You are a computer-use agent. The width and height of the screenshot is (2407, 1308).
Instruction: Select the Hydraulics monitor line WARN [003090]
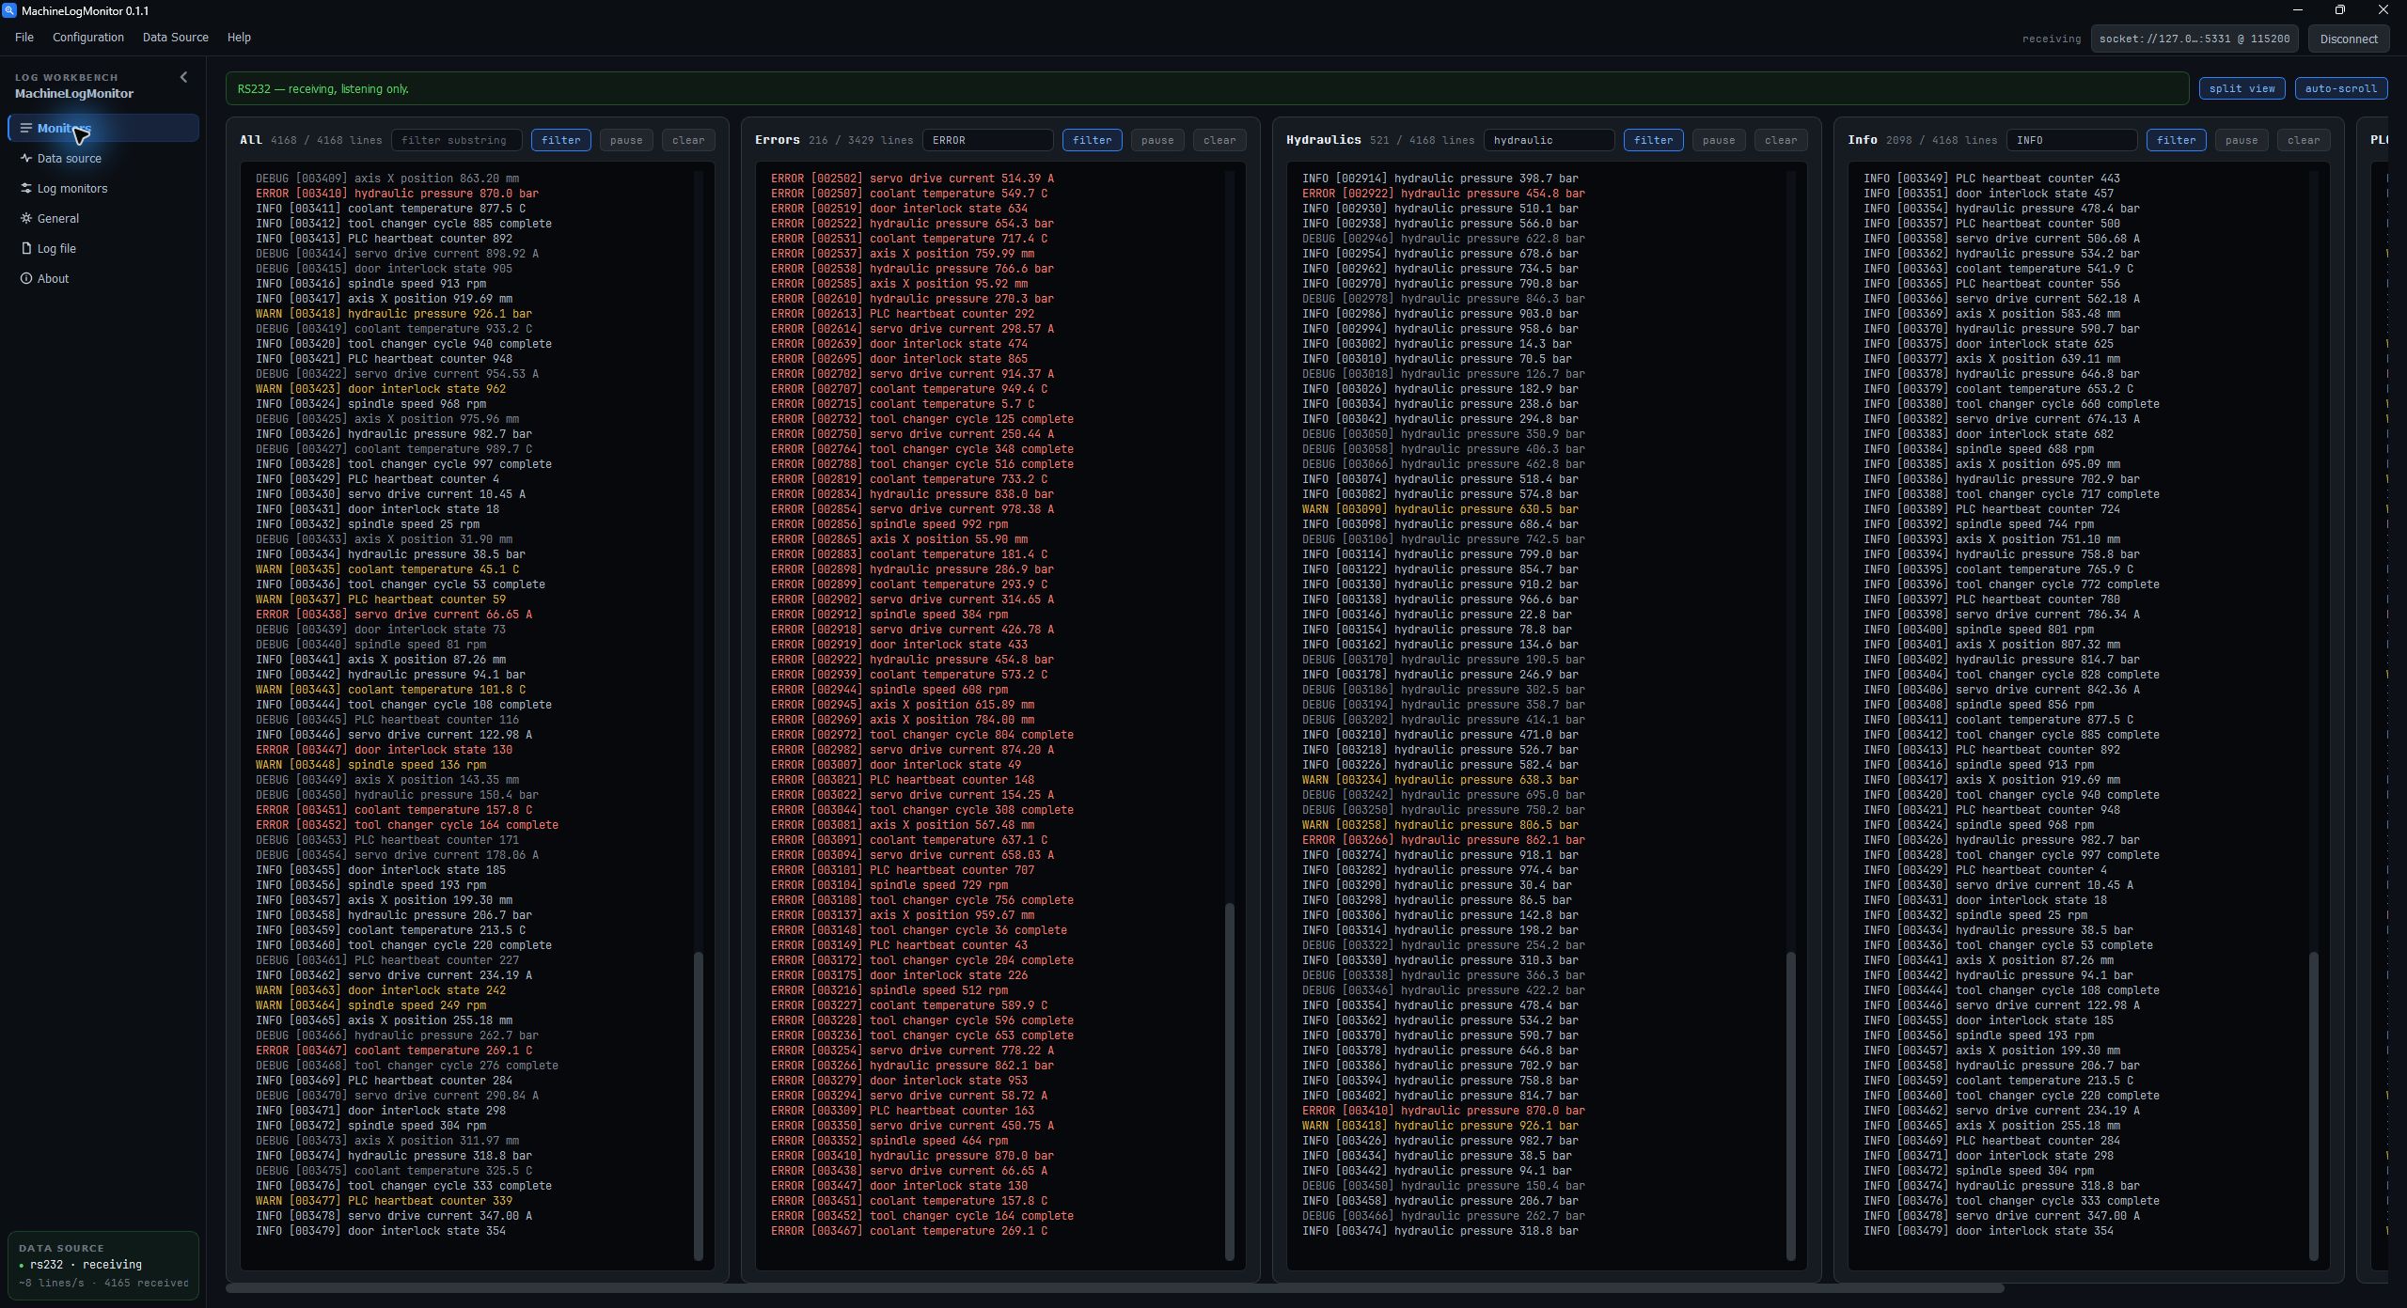(1440, 509)
